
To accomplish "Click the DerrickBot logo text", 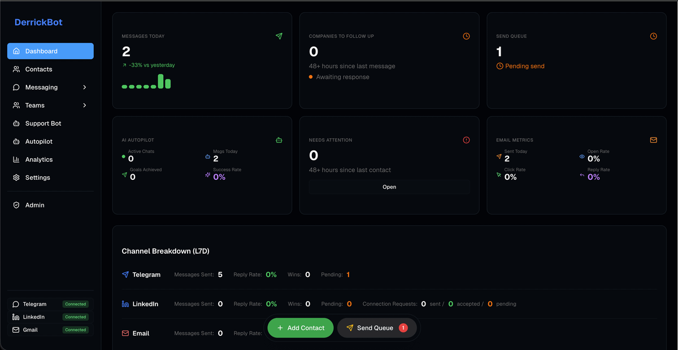I will [38, 23].
